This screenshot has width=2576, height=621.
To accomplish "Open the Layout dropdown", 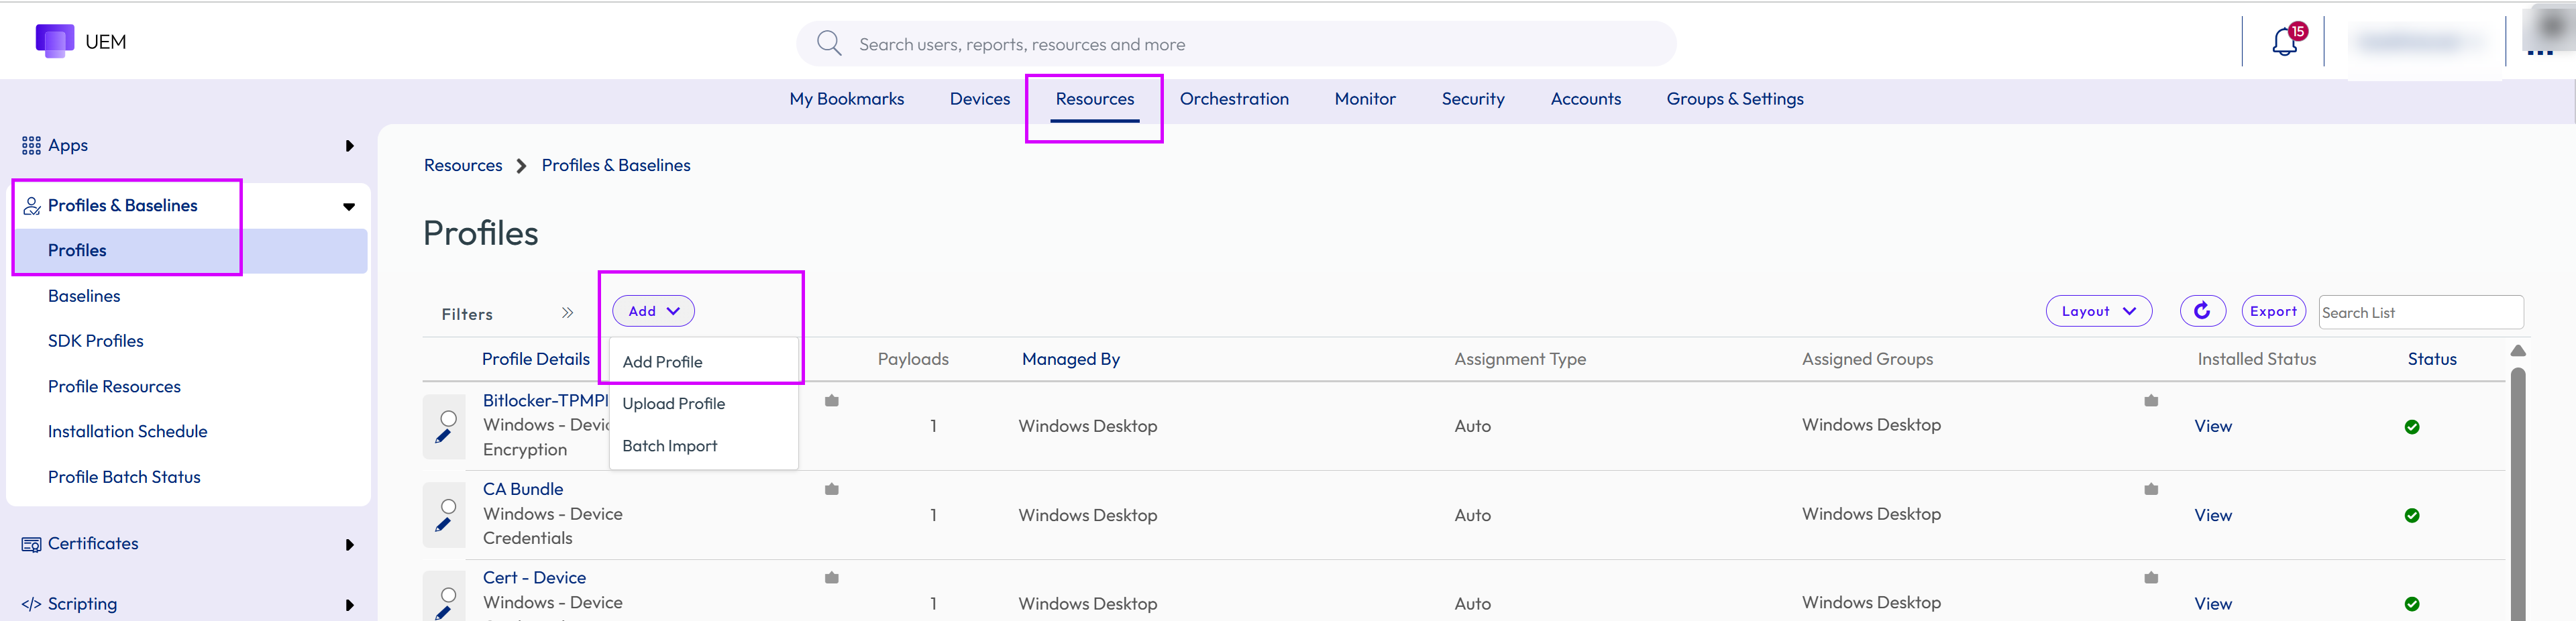I will point(2099,311).
